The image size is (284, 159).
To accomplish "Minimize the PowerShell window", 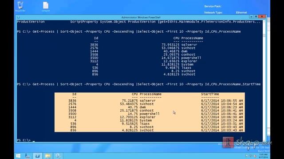I will pos(252,17).
